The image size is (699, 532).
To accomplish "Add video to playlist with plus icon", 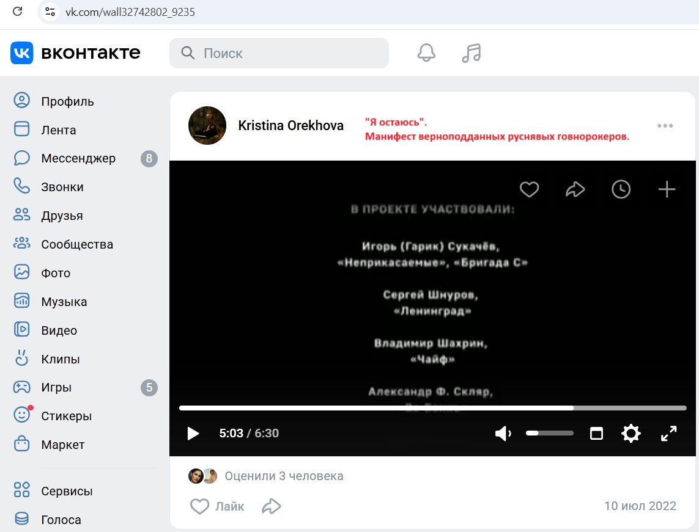I will [x=667, y=190].
